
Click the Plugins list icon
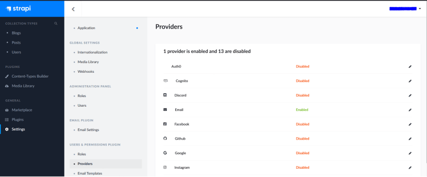pos(7,120)
